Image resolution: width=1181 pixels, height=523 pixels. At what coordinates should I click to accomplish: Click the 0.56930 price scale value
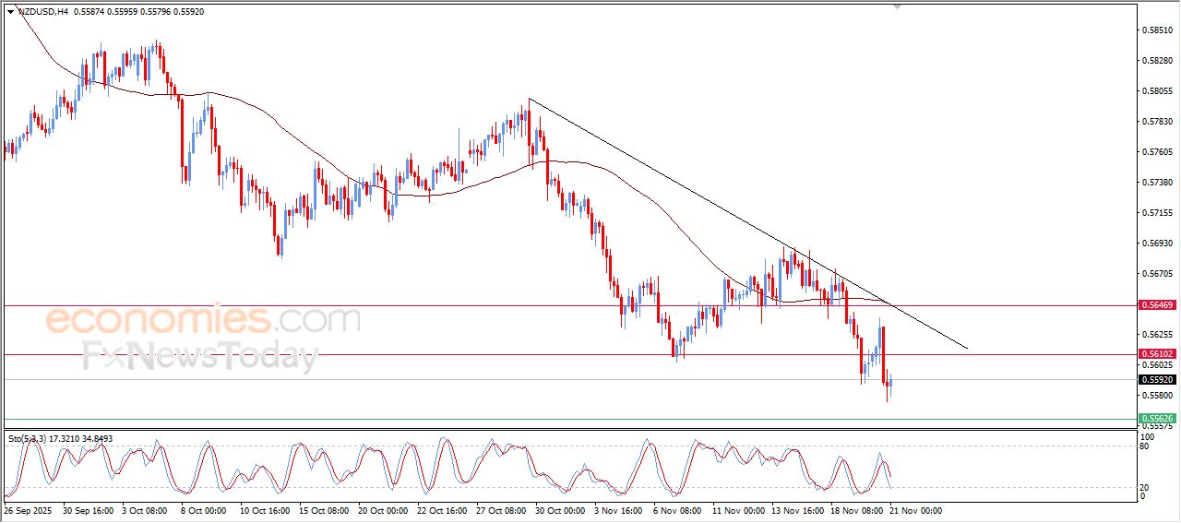[x=1157, y=244]
